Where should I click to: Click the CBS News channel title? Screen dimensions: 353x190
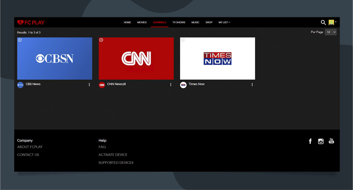pos(33,84)
